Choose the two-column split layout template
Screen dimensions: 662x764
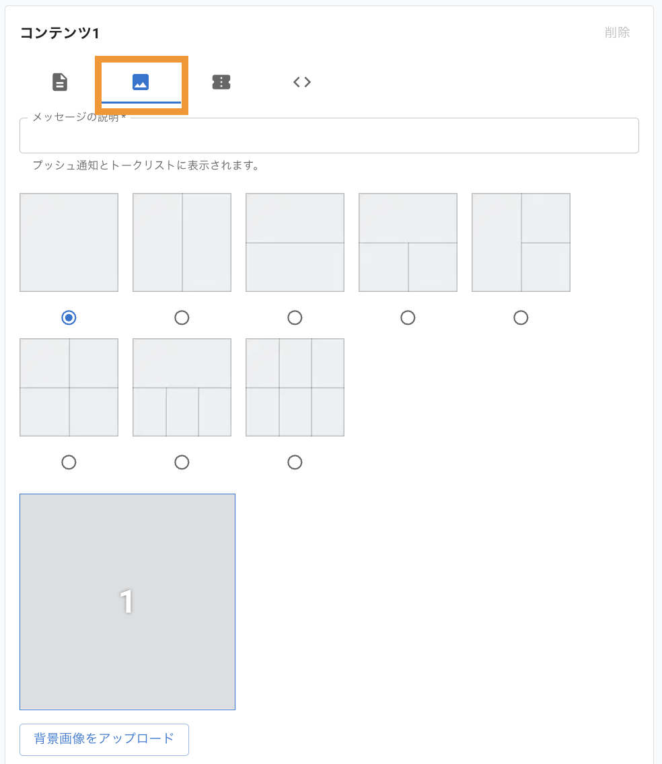pyautogui.click(x=182, y=242)
